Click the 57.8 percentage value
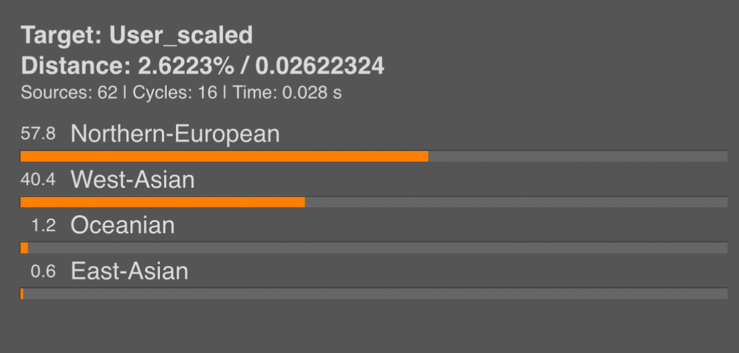The image size is (739, 353). 38,134
